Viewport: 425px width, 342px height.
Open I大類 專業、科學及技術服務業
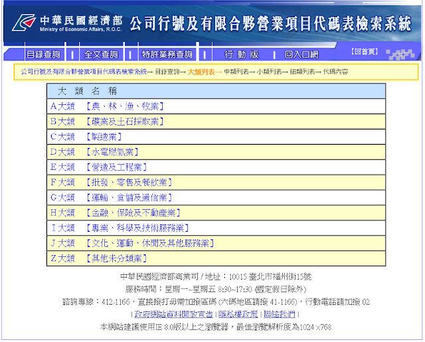coord(120,228)
